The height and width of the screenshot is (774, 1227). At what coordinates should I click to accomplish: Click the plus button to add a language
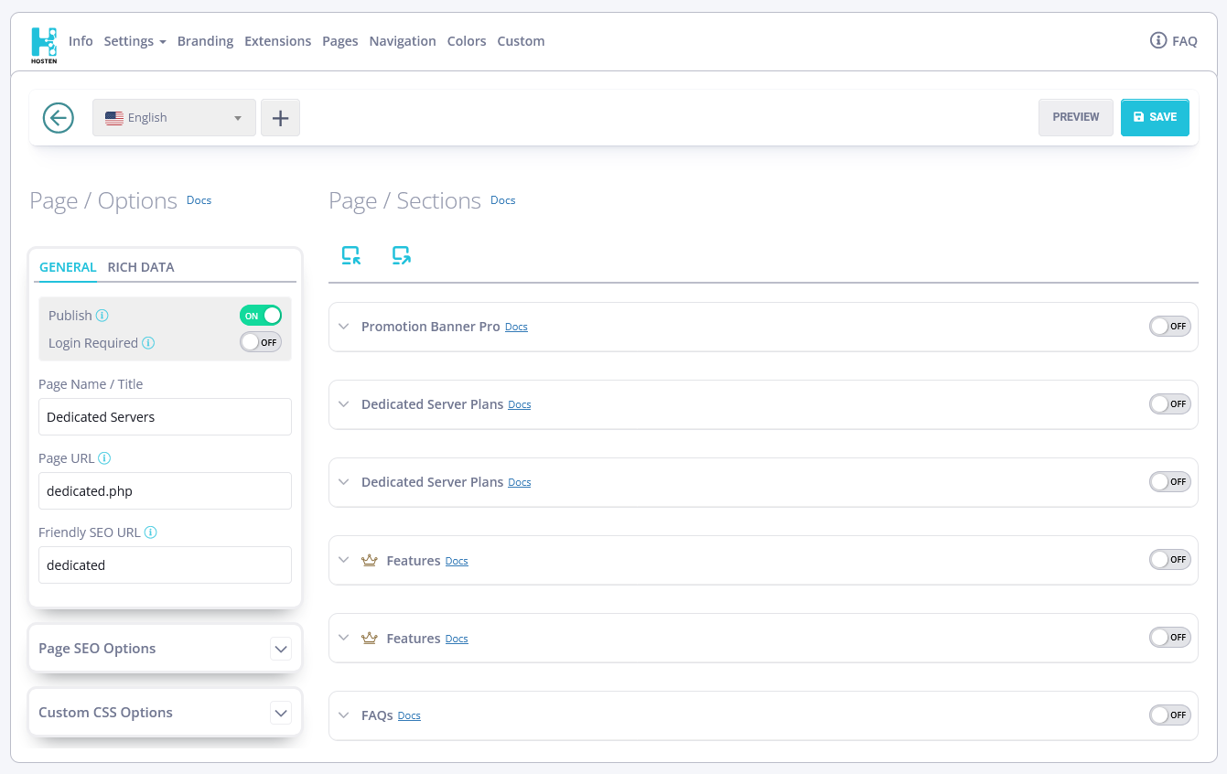coord(280,117)
